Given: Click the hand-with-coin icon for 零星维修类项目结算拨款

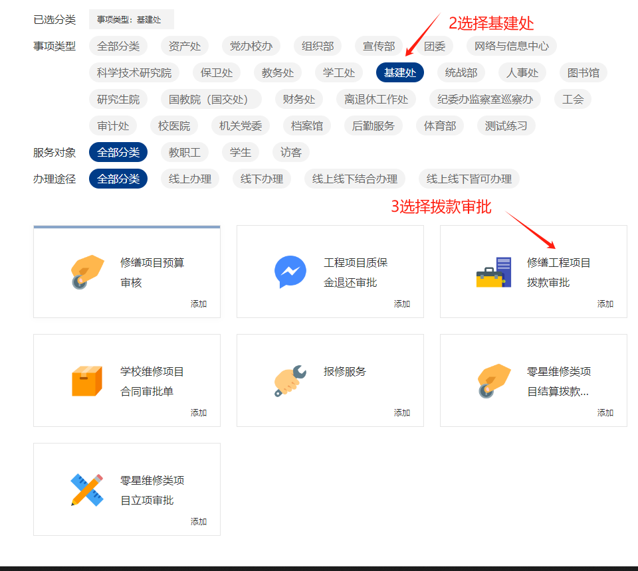Looking at the screenshot, I should [x=494, y=381].
